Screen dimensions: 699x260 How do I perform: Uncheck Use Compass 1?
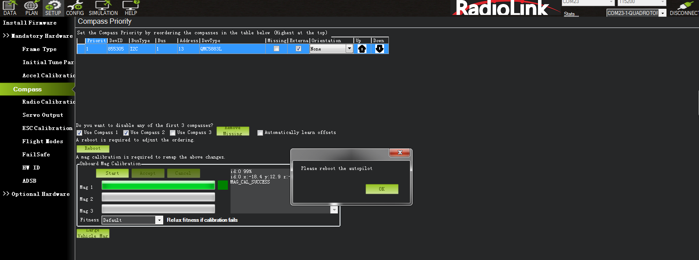pos(80,133)
